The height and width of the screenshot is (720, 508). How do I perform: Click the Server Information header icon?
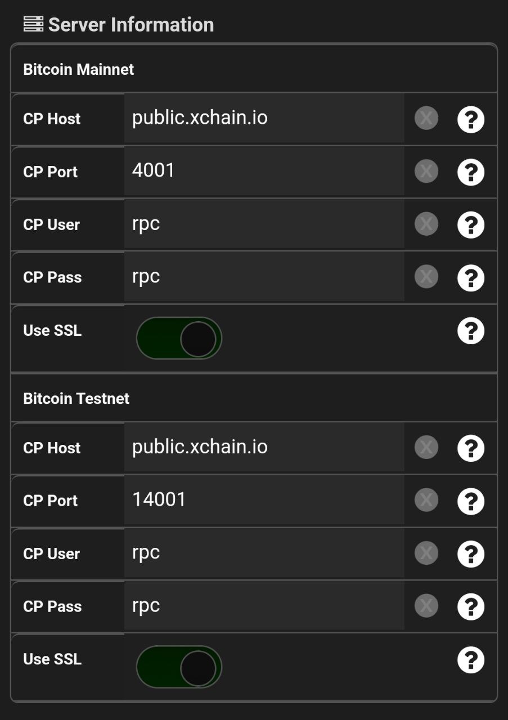tap(33, 24)
